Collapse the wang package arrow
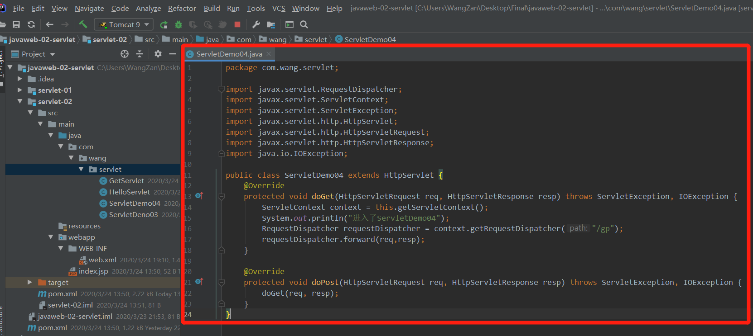The width and height of the screenshot is (753, 336). (x=71, y=158)
